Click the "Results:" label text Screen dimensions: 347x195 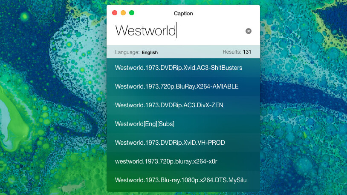(x=231, y=52)
